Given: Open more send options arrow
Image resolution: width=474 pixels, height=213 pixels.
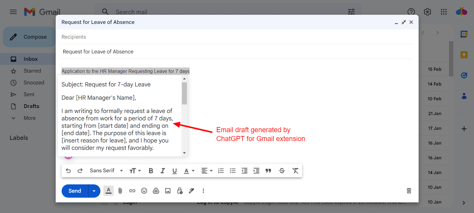Looking at the screenshot, I should coord(94,191).
